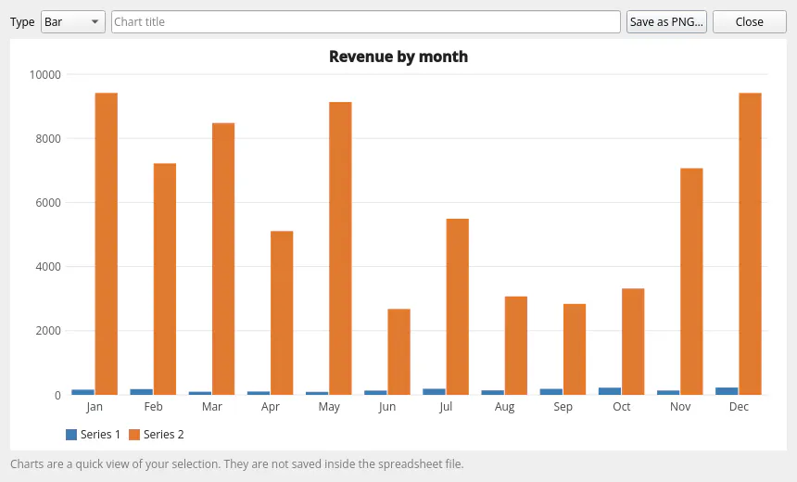Click the 6000 y-axis label
Viewport: 797px width, 482px height.
(x=48, y=203)
